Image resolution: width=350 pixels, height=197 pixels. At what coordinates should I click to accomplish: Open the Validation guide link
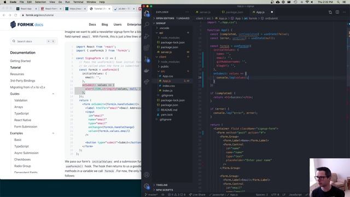(x=21, y=100)
